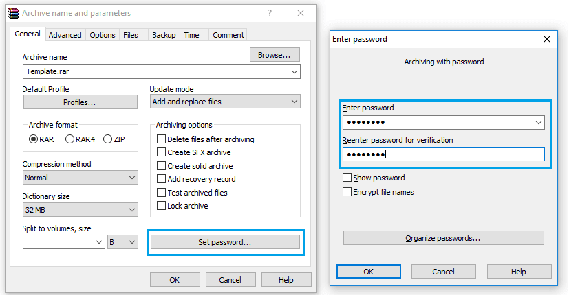Image resolution: width=569 pixels, height=295 pixels.
Task: Enable Encrypt file names
Action: point(378,192)
